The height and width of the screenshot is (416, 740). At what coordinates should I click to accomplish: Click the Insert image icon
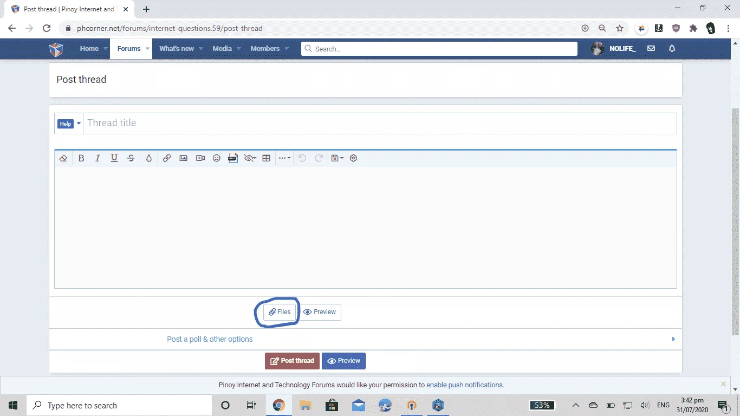click(184, 158)
